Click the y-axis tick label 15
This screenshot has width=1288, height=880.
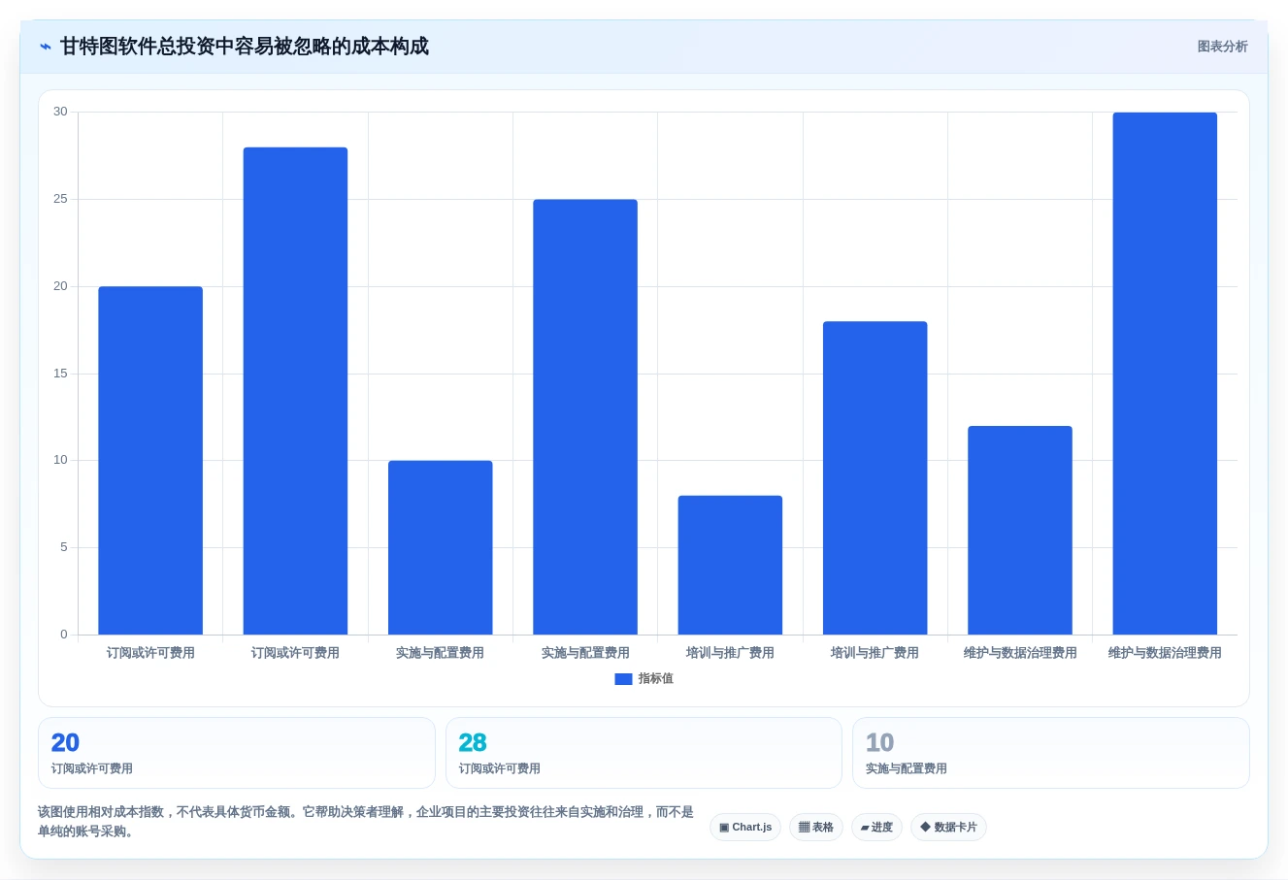point(60,374)
